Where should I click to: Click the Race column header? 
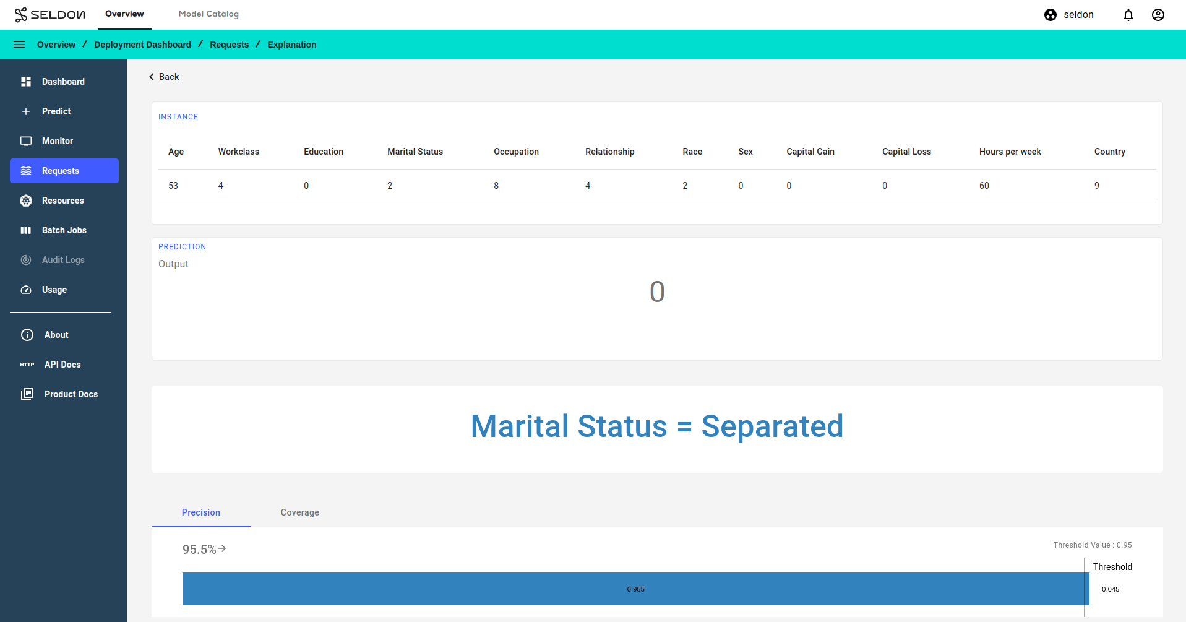(x=692, y=152)
